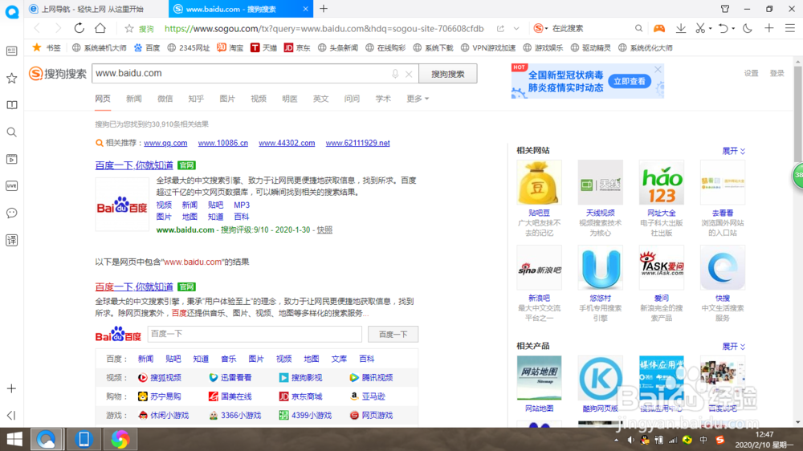Open the 淘宝 bookmark
Screen dimensions: 803x451
(x=230, y=47)
